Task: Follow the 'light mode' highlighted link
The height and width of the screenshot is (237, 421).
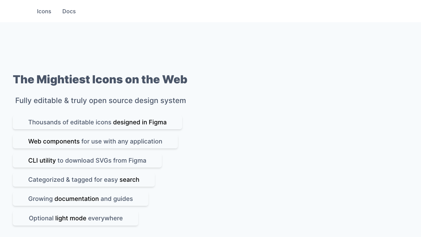Action: [71, 218]
